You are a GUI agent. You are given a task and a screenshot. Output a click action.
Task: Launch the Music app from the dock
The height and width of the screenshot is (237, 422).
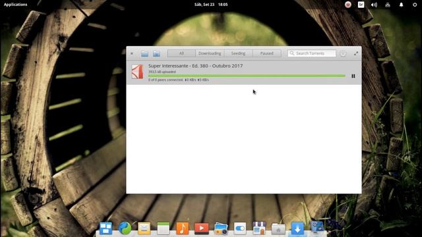click(182, 228)
